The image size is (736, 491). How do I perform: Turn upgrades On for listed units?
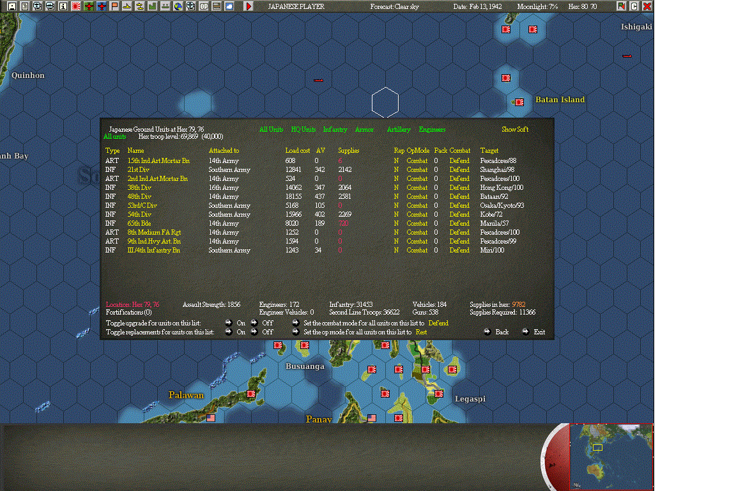coord(229,323)
